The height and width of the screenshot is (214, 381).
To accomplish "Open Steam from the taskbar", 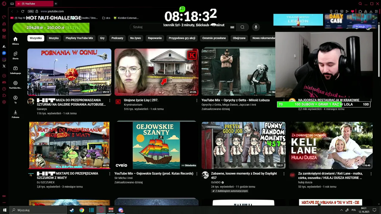I will tap(72, 210).
